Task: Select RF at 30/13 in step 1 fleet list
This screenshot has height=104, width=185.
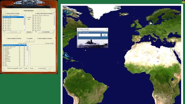Action: click(x=13, y=19)
